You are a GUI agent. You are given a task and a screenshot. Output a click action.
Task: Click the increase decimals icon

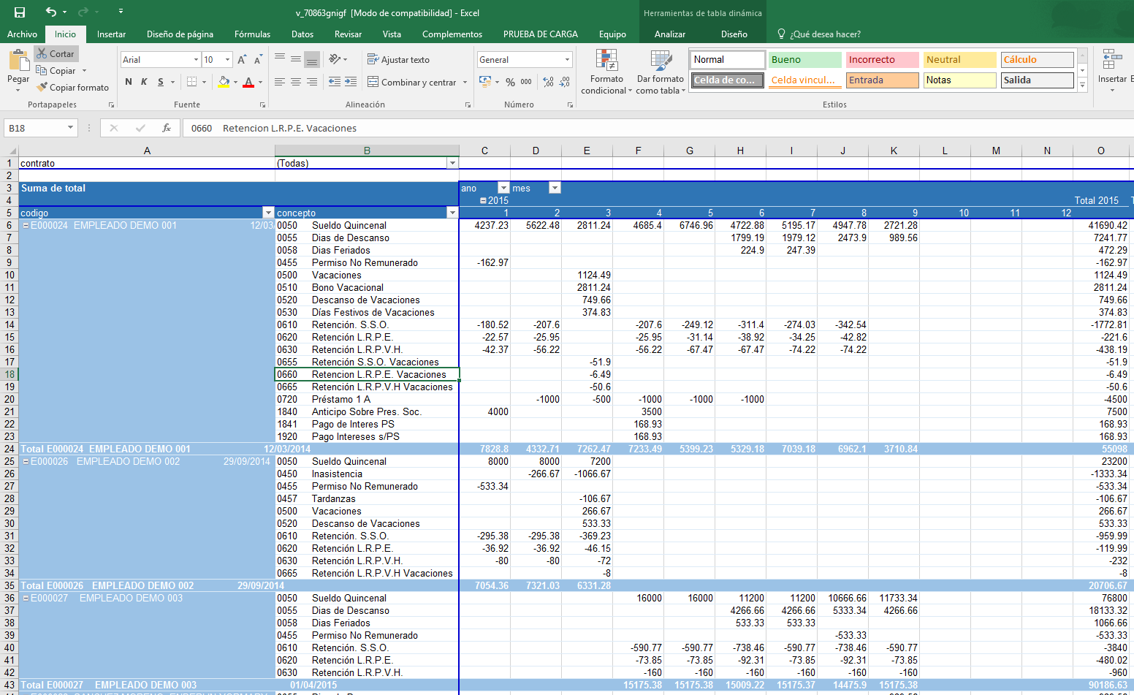[549, 82]
